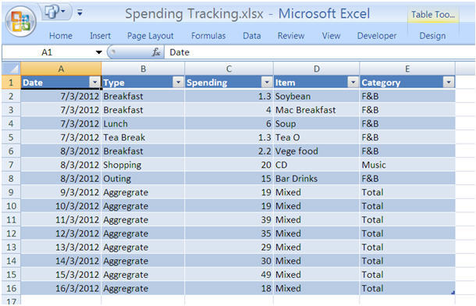Click the formula bar showing Date
This screenshot has height=306, width=476.
(320, 52)
